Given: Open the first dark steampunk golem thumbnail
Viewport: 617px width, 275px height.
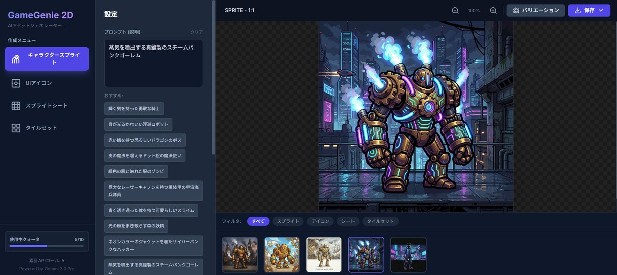Looking at the screenshot, I should click(240, 255).
